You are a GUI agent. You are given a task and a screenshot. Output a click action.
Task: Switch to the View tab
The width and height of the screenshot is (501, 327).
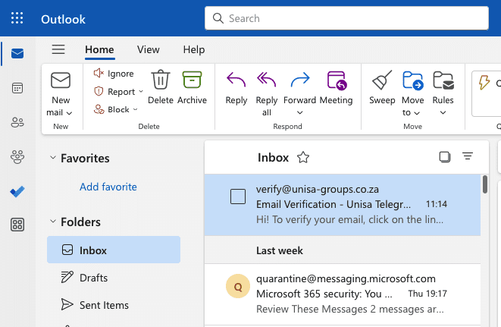point(148,49)
